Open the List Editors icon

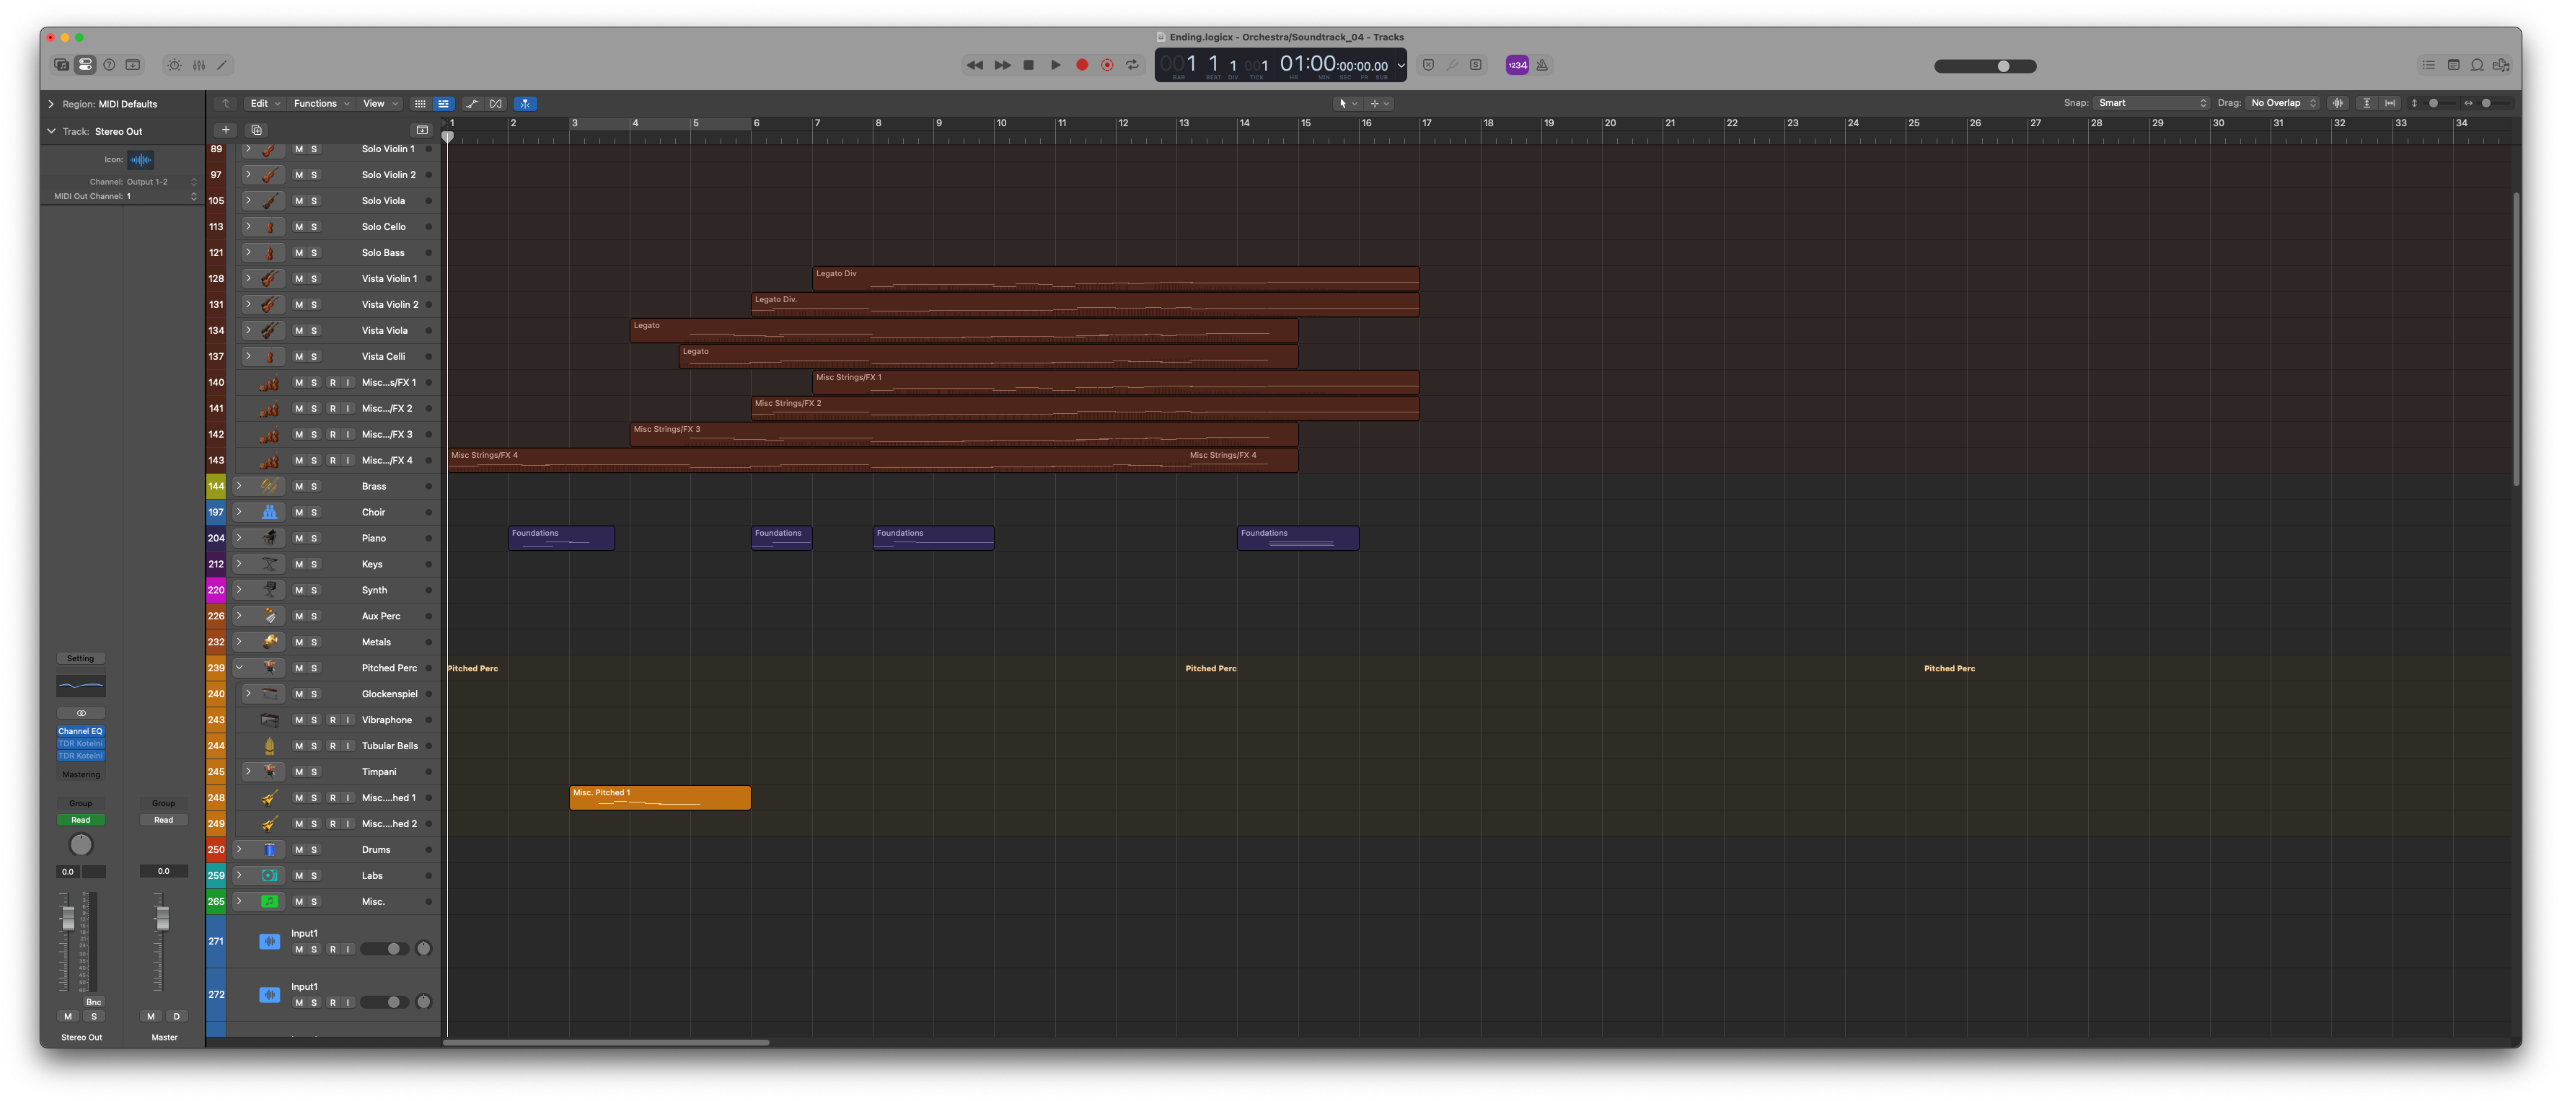pyautogui.click(x=2428, y=65)
